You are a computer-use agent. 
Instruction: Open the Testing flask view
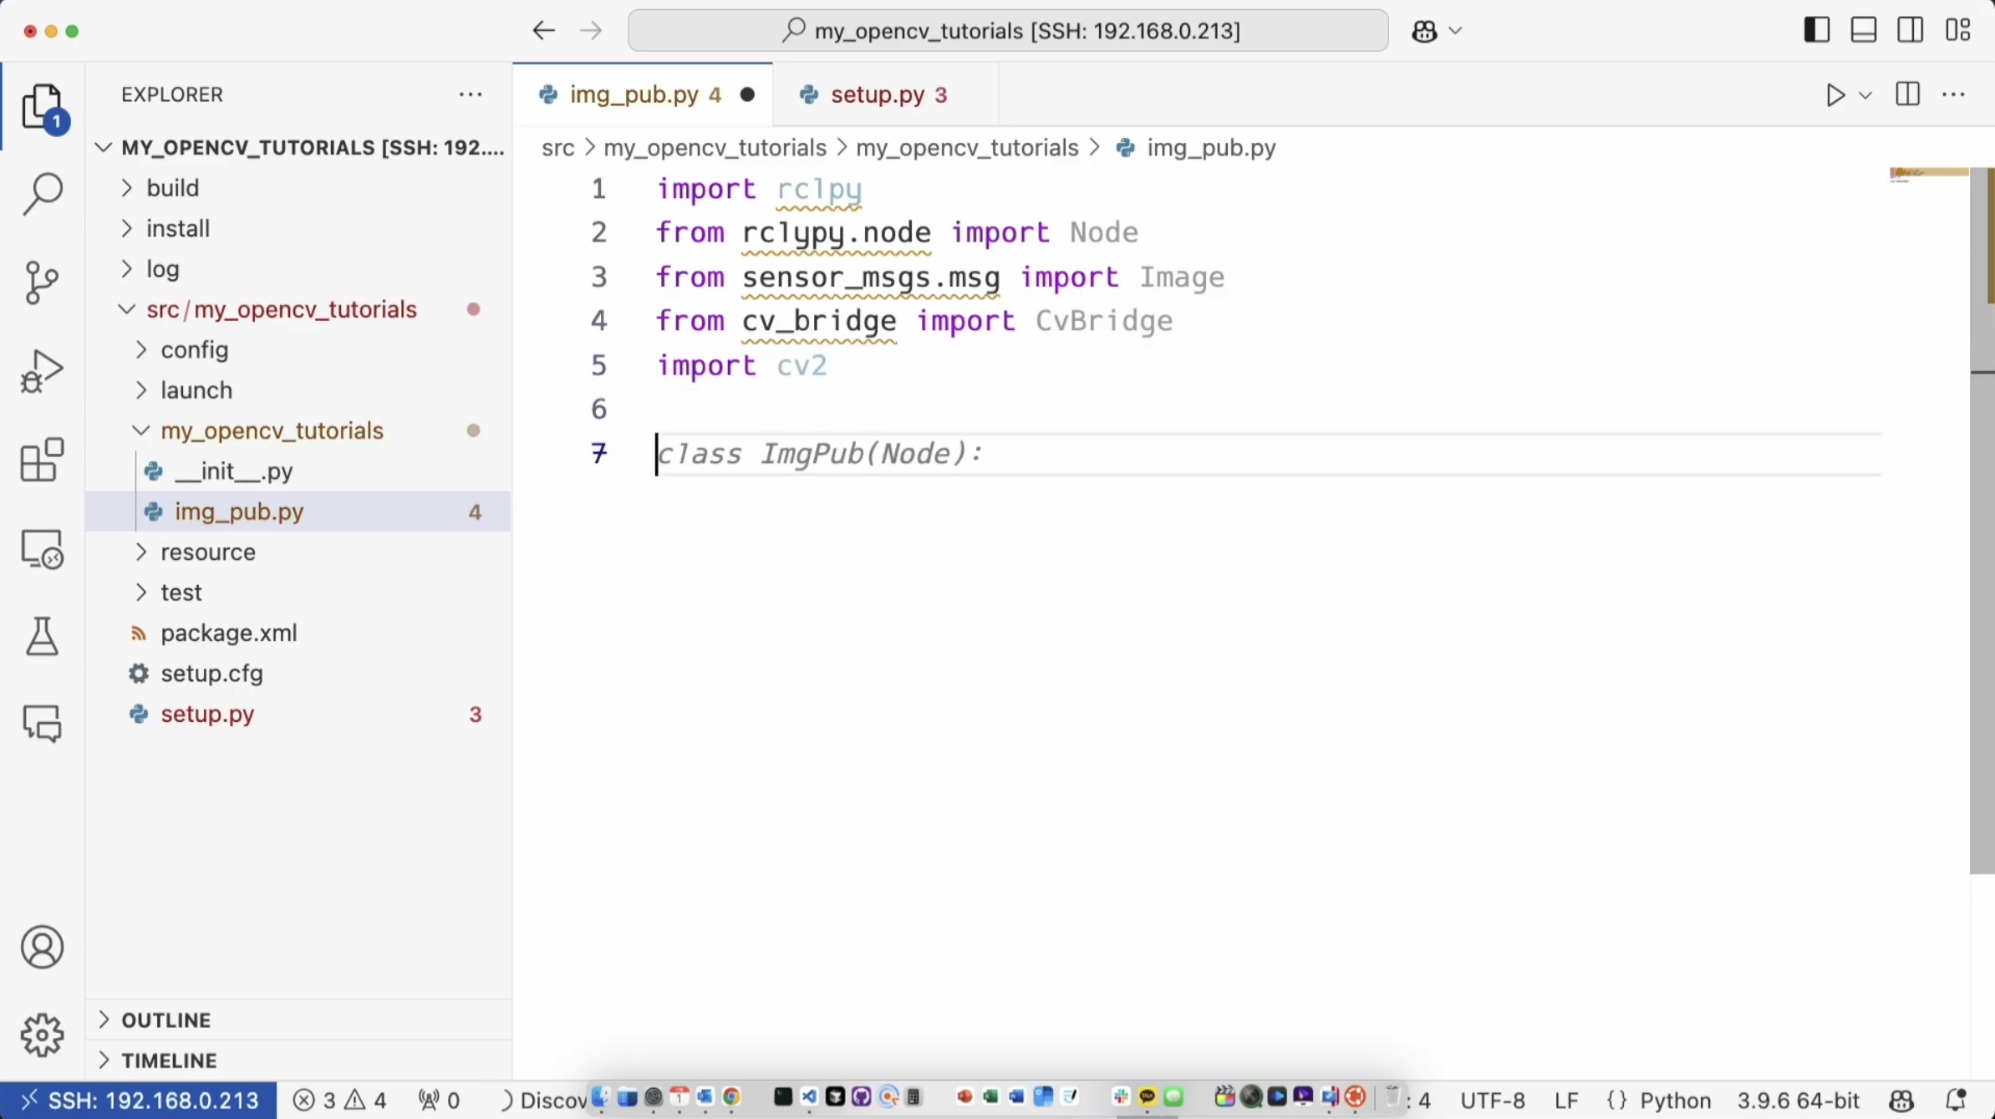click(42, 637)
